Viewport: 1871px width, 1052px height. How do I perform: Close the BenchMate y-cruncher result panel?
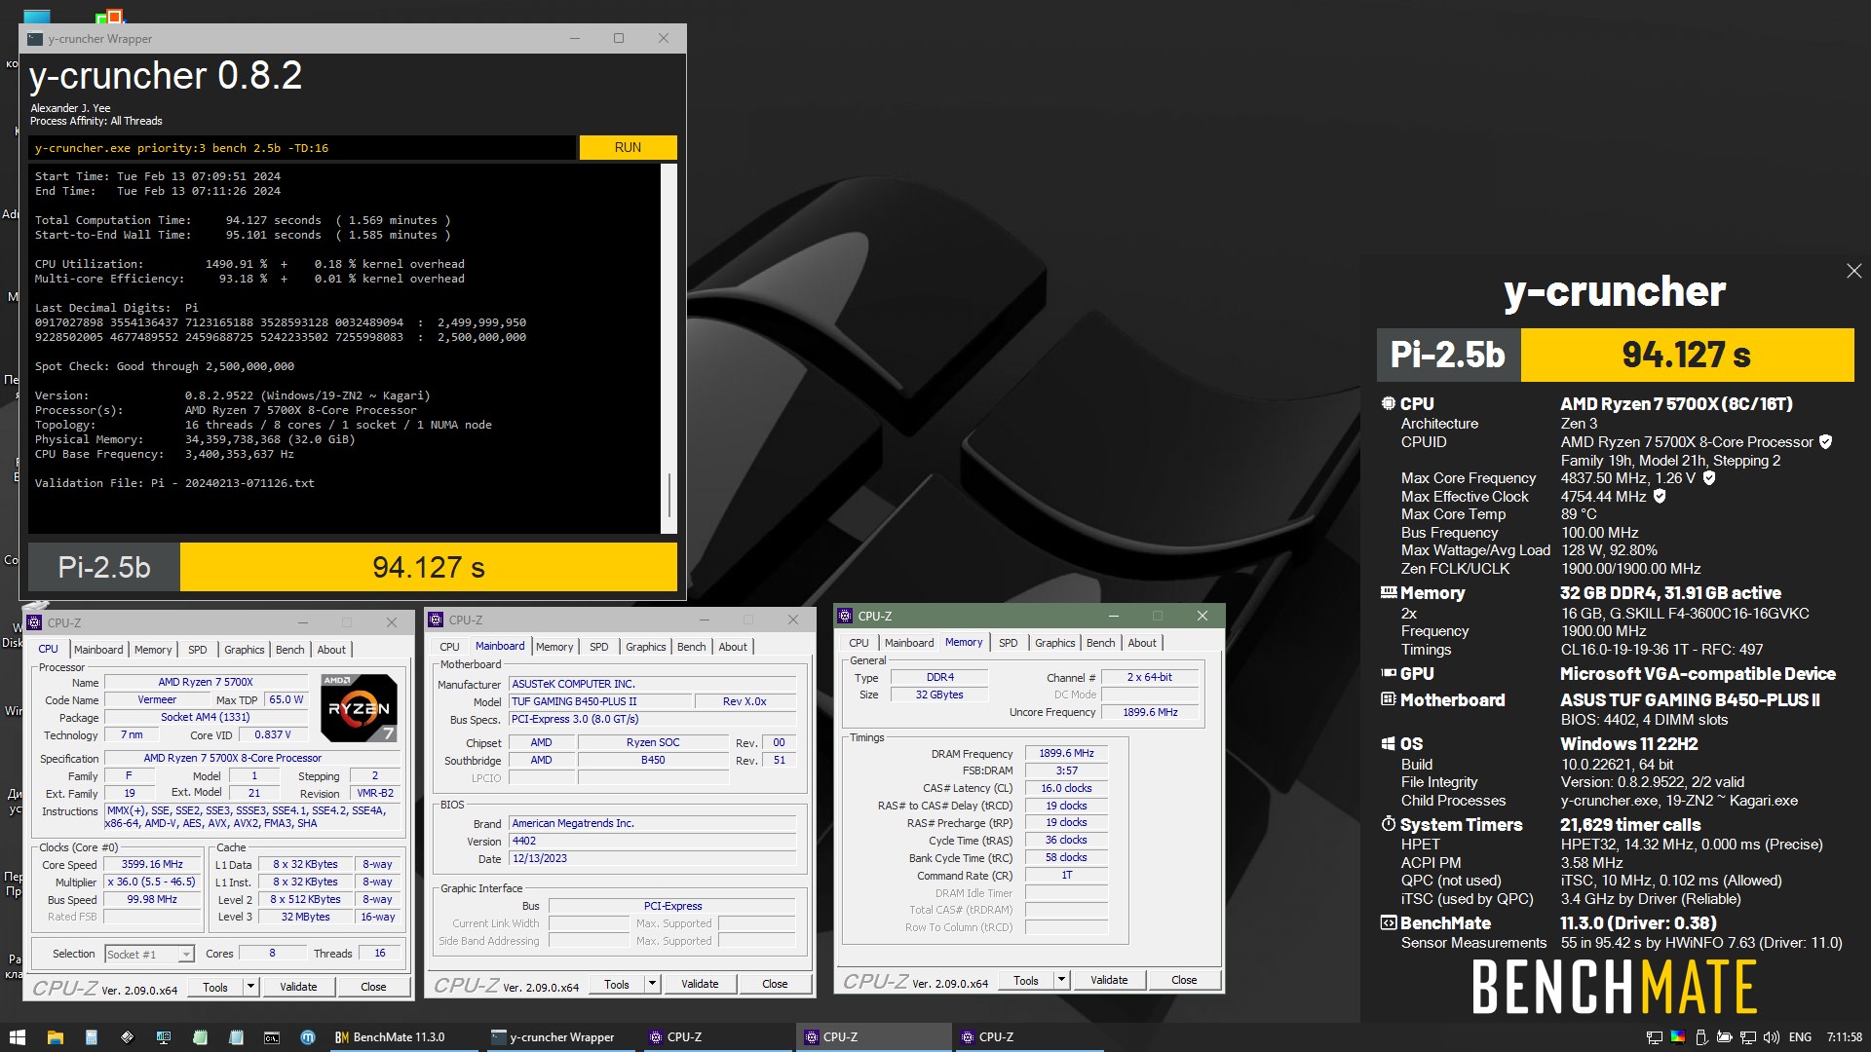(x=1853, y=271)
